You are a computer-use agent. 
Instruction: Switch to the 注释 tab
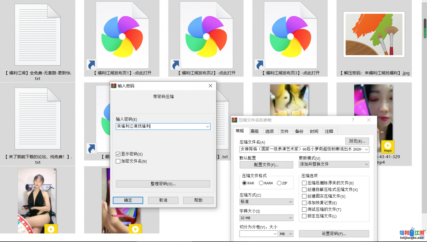[x=329, y=131]
